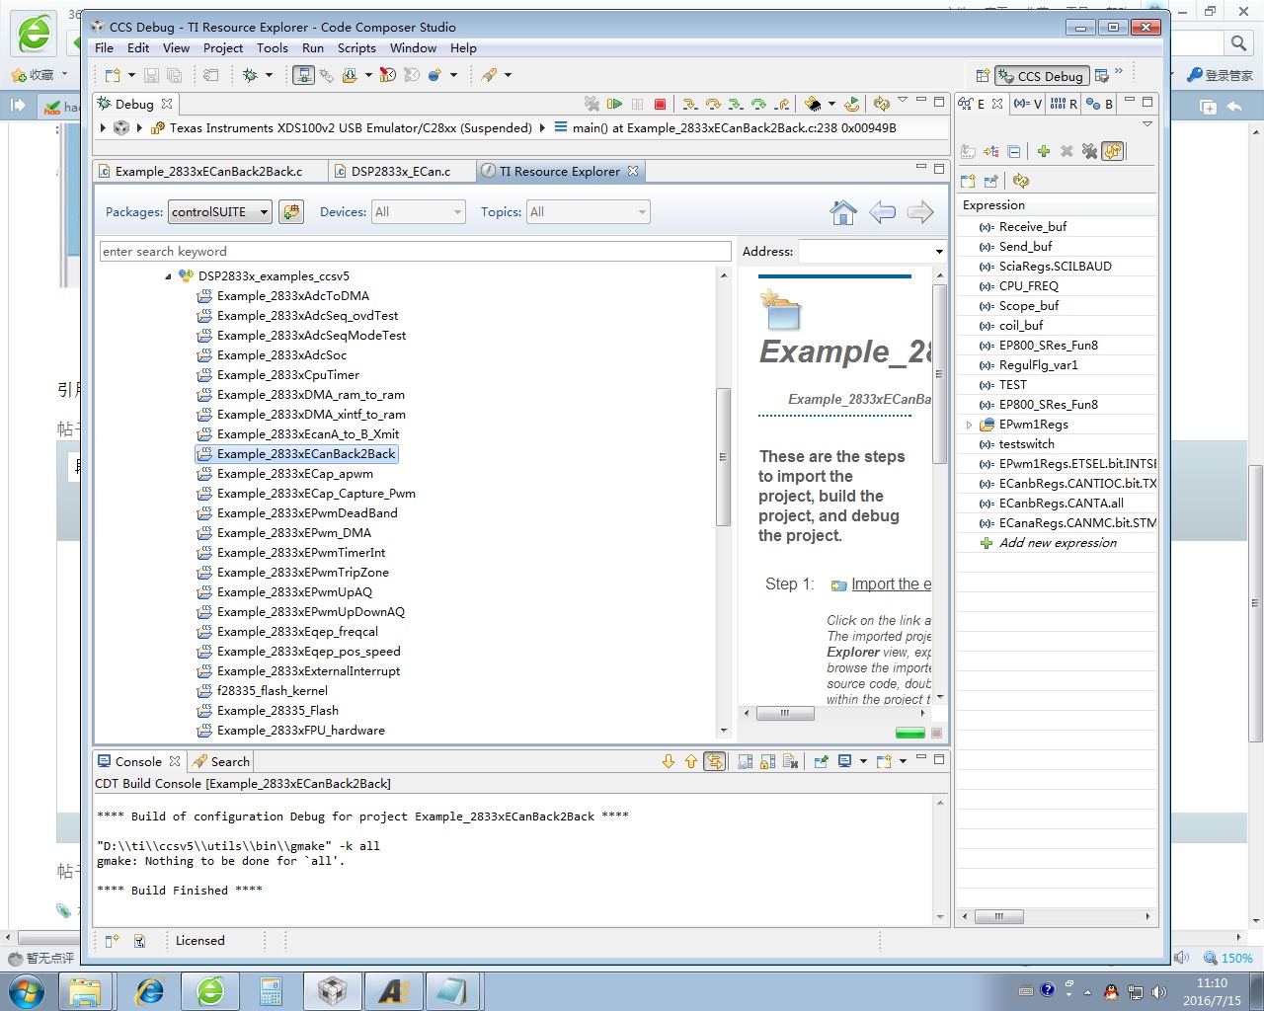Open the Expressions view menu triangle
The height and width of the screenshot is (1011, 1264).
point(1146,123)
